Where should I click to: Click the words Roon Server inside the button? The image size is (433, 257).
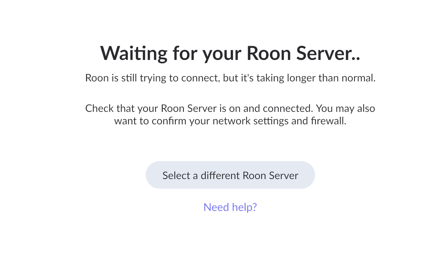coord(270,176)
